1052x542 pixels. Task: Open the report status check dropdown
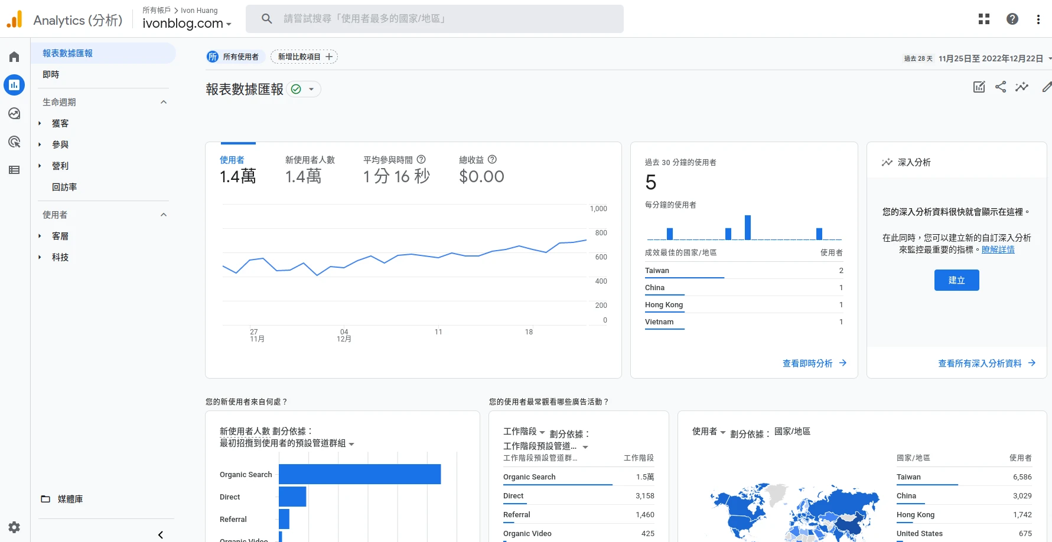point(304,89)
